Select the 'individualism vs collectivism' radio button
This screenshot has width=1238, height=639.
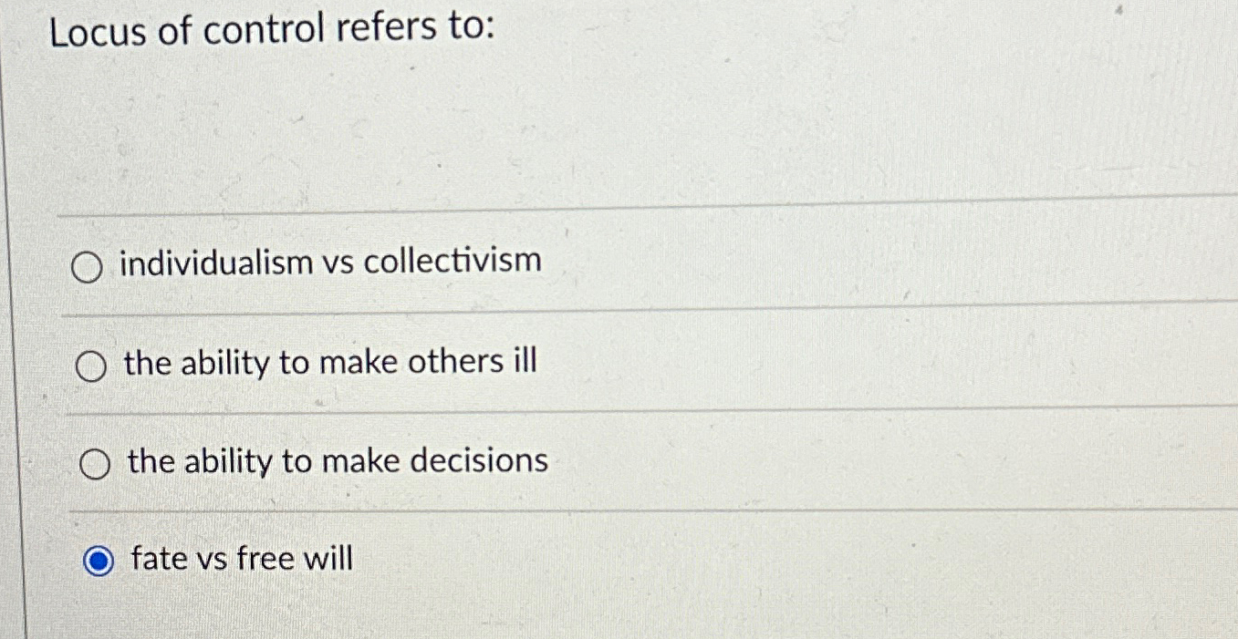89,268
